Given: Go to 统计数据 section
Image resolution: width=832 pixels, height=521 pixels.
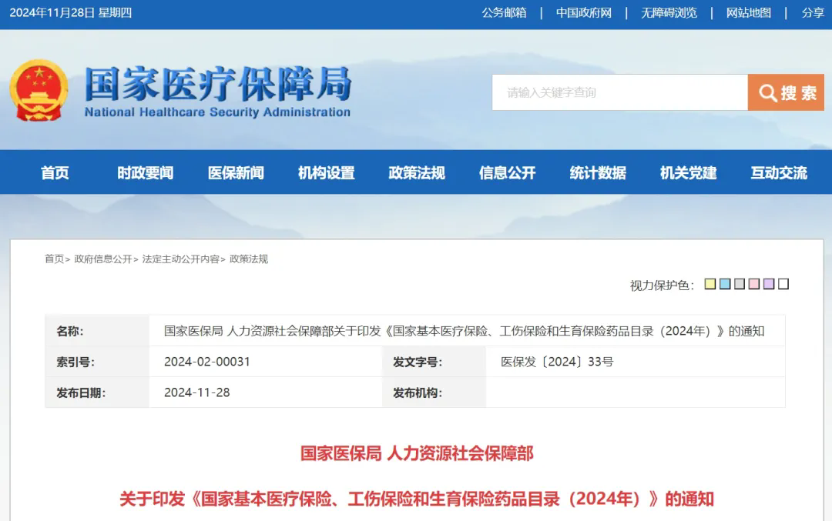Looking at the screenshot, I should coord(598,172).
